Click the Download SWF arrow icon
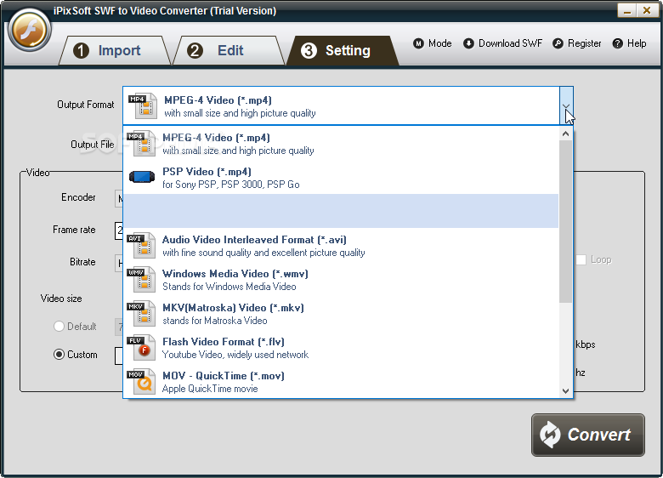Image resolution: width=663 pixels, height=478 pixels. 468,43
